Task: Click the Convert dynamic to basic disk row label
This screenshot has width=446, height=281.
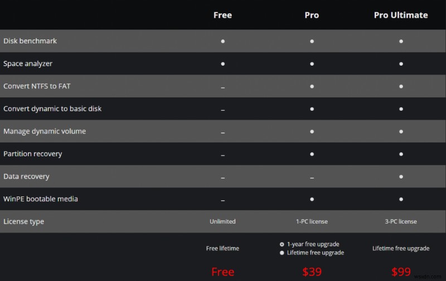Action: pyautogui.click(x=52, y=109)
